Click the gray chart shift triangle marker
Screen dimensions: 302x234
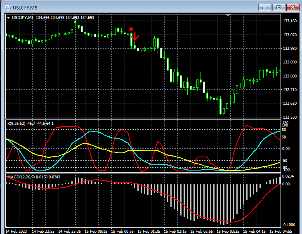pos(228,15)
